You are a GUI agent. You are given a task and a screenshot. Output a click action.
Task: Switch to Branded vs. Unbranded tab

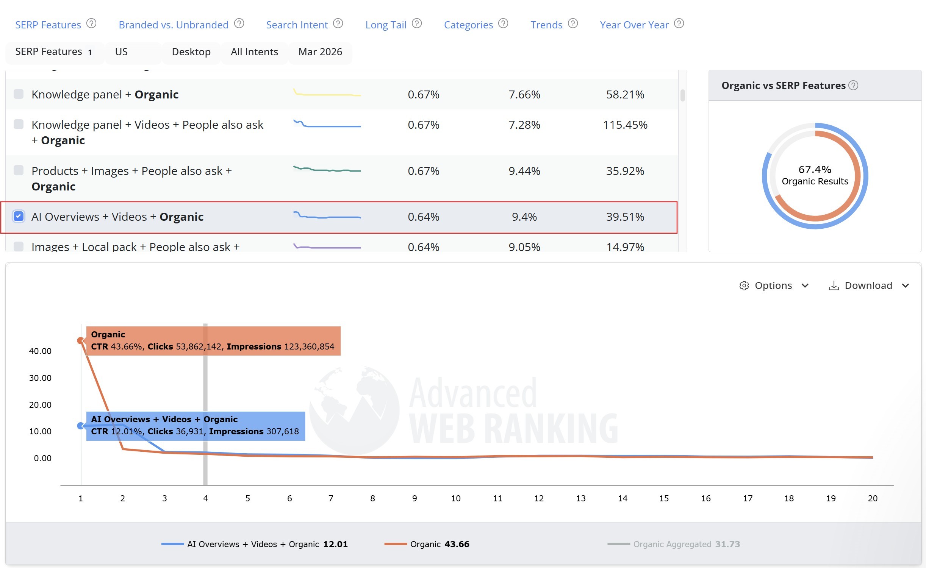174,25
